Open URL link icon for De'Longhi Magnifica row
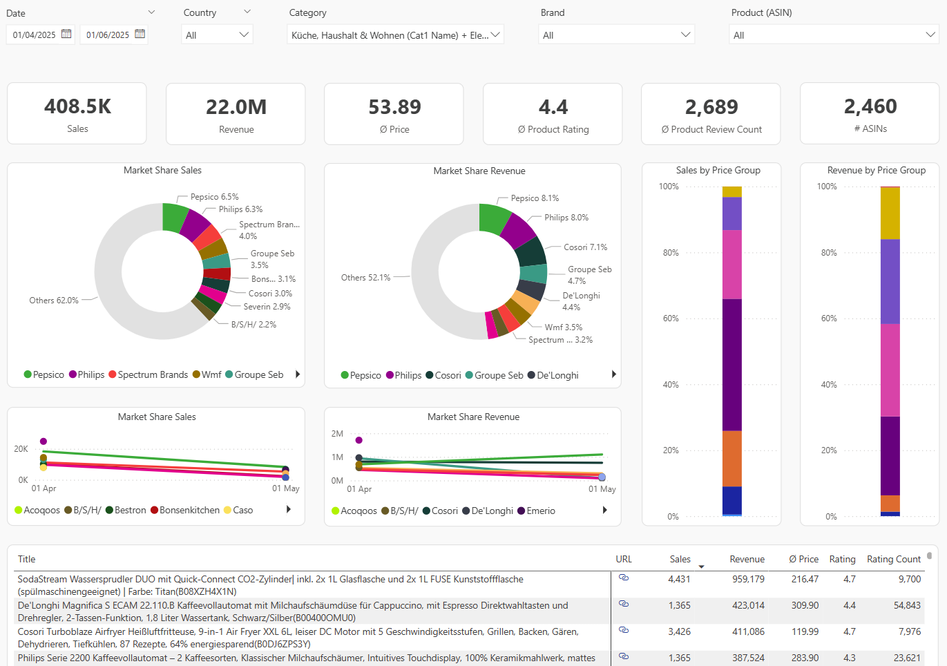This screenshot has width=947, height=666. point(624,604)
